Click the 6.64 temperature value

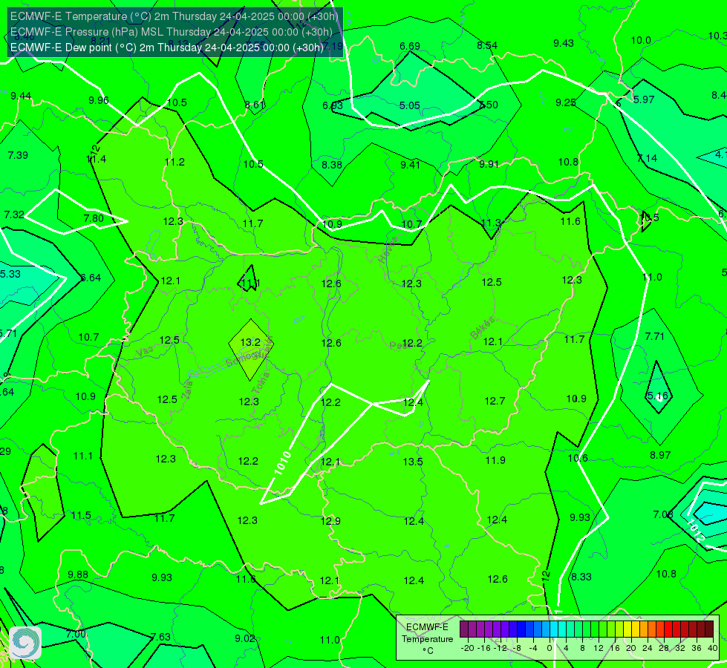coord(91,278)
